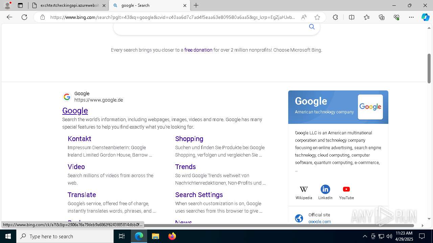
Task: Open the Favorites list icon
Action: (367, 17)
